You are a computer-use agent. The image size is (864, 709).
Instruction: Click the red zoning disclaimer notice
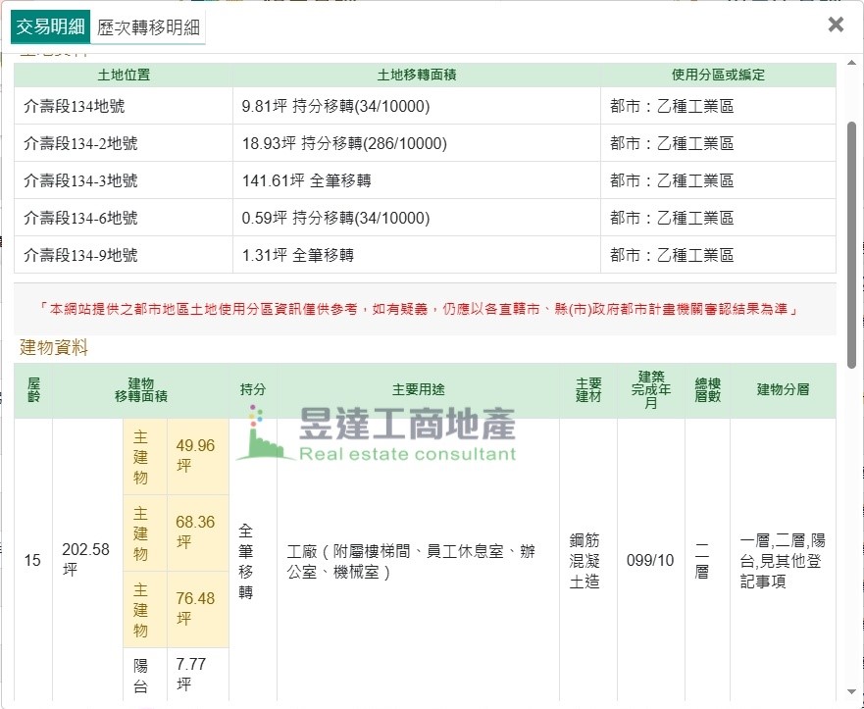click(424, 309)
